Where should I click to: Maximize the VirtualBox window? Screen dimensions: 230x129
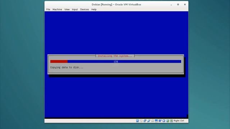[x=178, y=5]
